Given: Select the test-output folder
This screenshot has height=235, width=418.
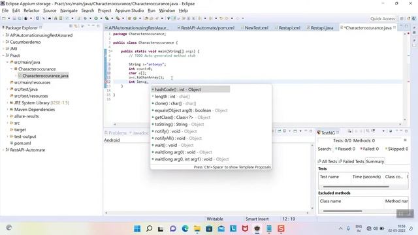Looking at the screenshot, I should 25,136.
